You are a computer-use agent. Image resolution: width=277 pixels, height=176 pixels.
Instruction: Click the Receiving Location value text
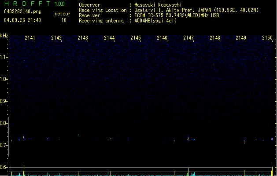[196, 10]
